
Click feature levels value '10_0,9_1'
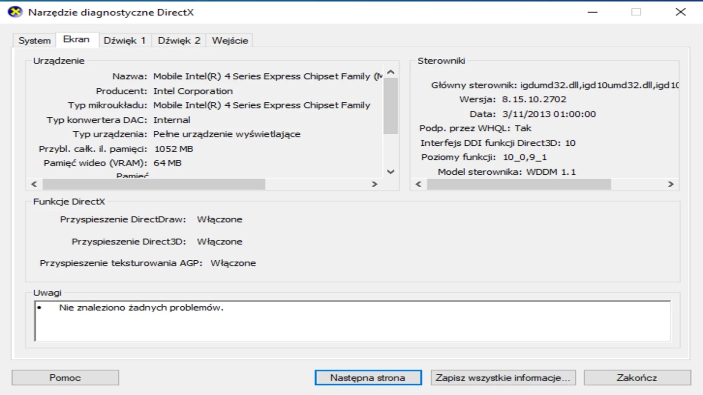(x=525, y=158)
